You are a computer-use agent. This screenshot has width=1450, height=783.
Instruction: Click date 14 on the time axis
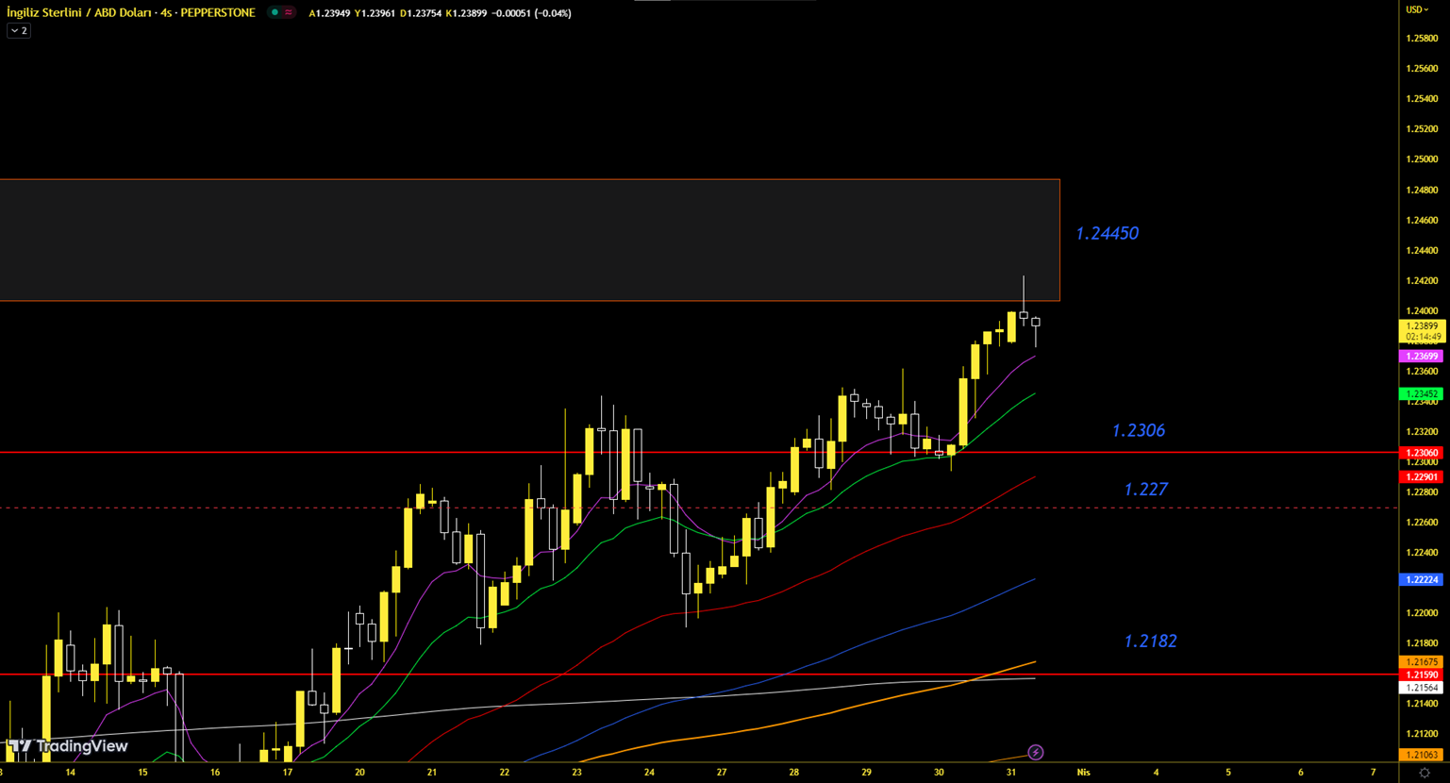(71, 773)
